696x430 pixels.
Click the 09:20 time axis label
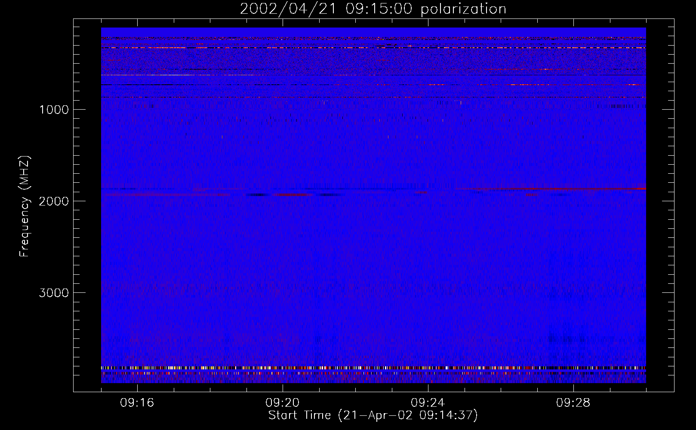coord(283,403)
